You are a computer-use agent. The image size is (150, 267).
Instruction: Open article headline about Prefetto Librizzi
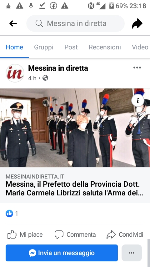click(74, 189)
